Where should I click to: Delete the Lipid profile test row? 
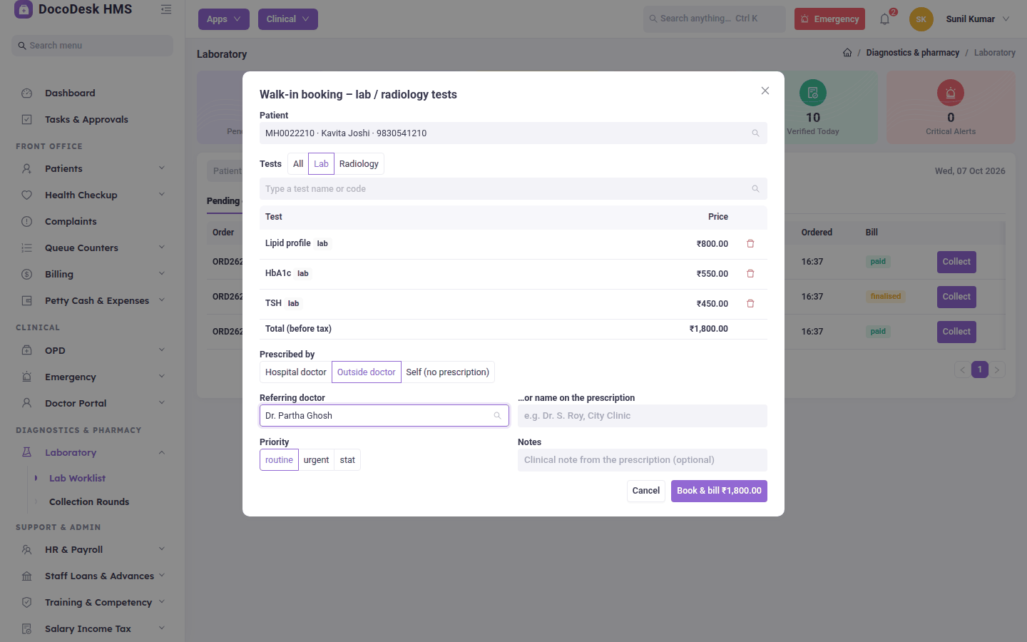[750, 244]
